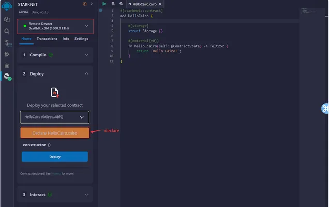The width and height of the screenshot is (329, 207).
Task: Click the '#[external(v0)]' attribute line
Action: click(143, 41)
